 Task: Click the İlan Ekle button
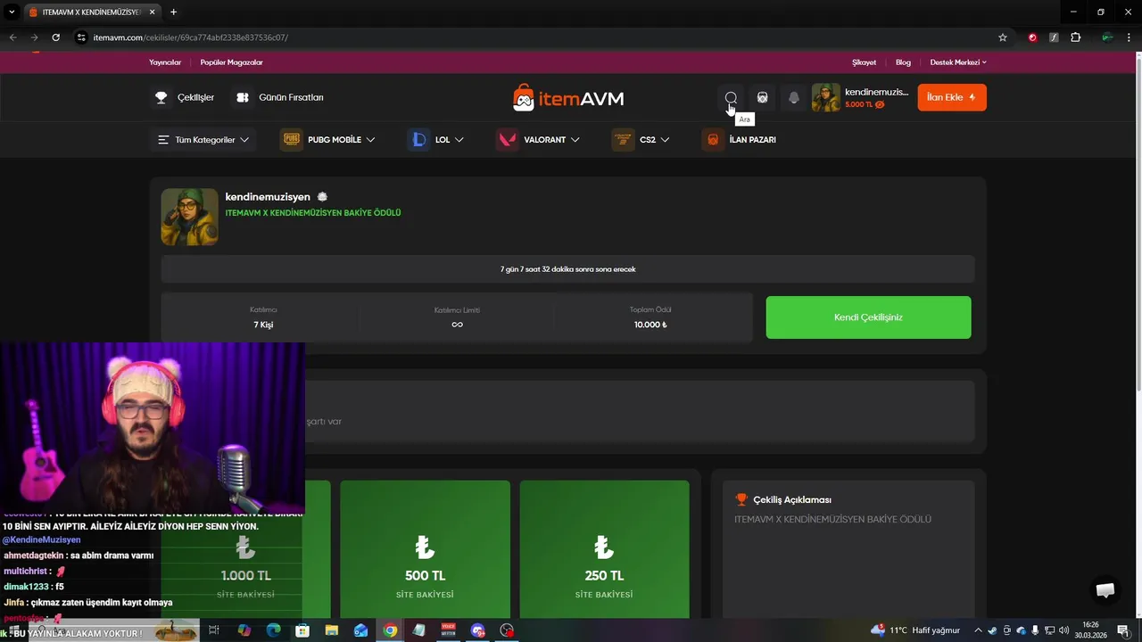click(952, 97)
